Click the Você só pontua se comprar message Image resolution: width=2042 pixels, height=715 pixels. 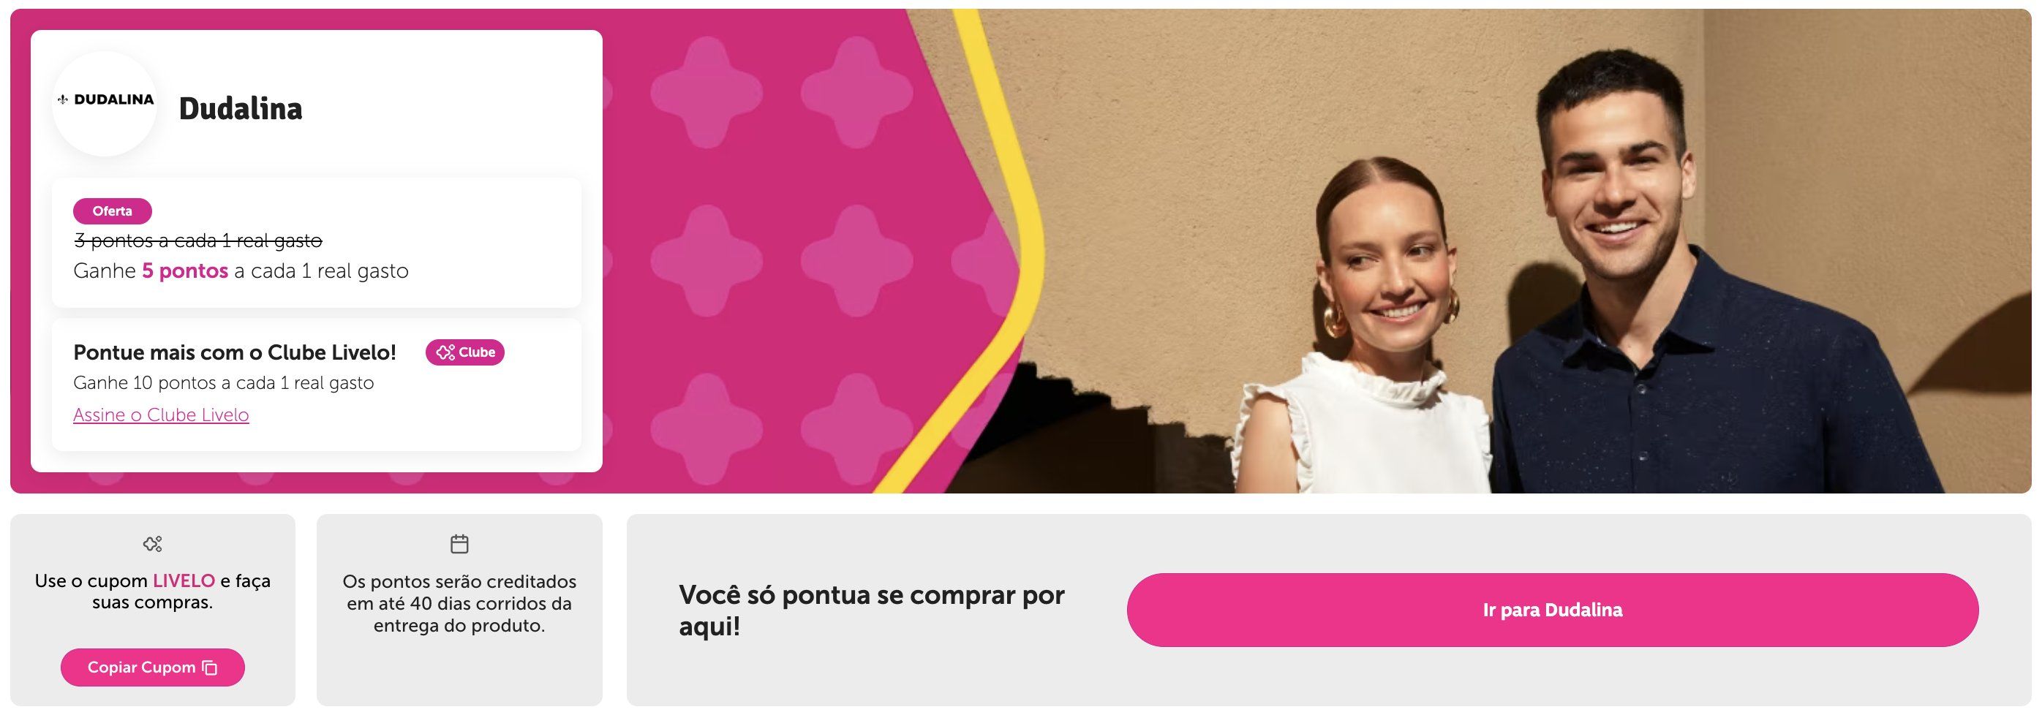pyautogui.click(x=872, y=610)
